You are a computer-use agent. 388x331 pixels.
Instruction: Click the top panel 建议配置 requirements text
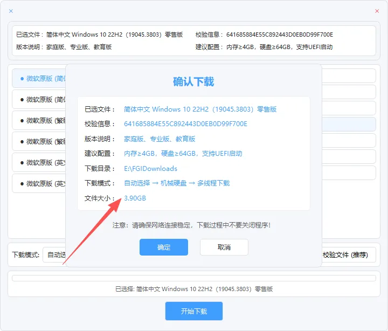coord(279,47)
